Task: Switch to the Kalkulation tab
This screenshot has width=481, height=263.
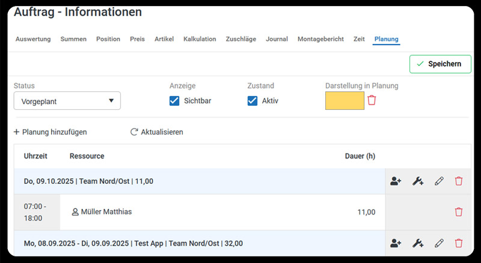Action: point(200,39)
